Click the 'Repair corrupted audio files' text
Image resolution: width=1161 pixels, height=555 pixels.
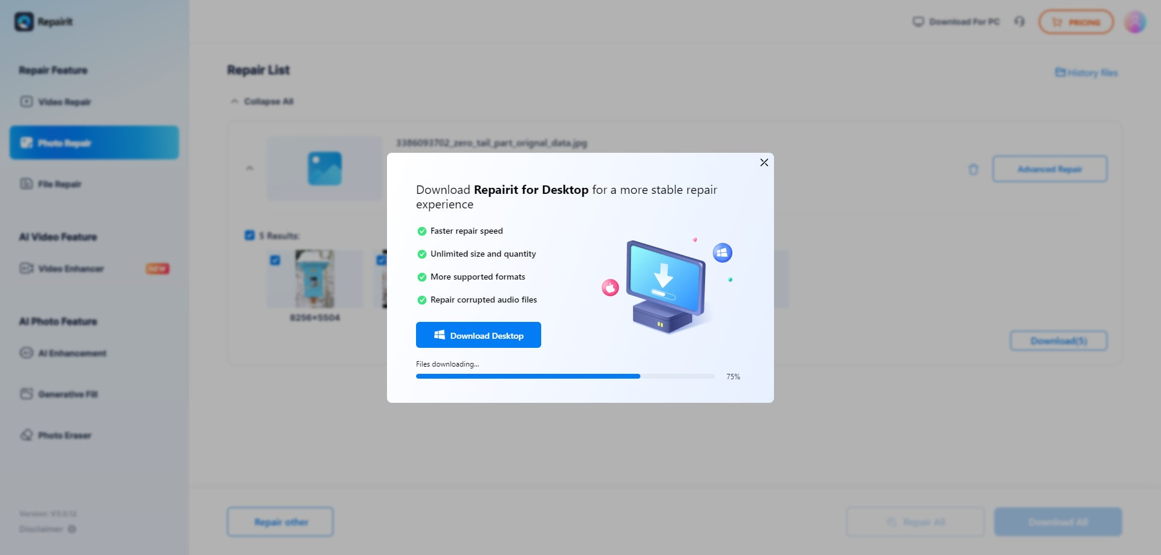coord(484,300)
